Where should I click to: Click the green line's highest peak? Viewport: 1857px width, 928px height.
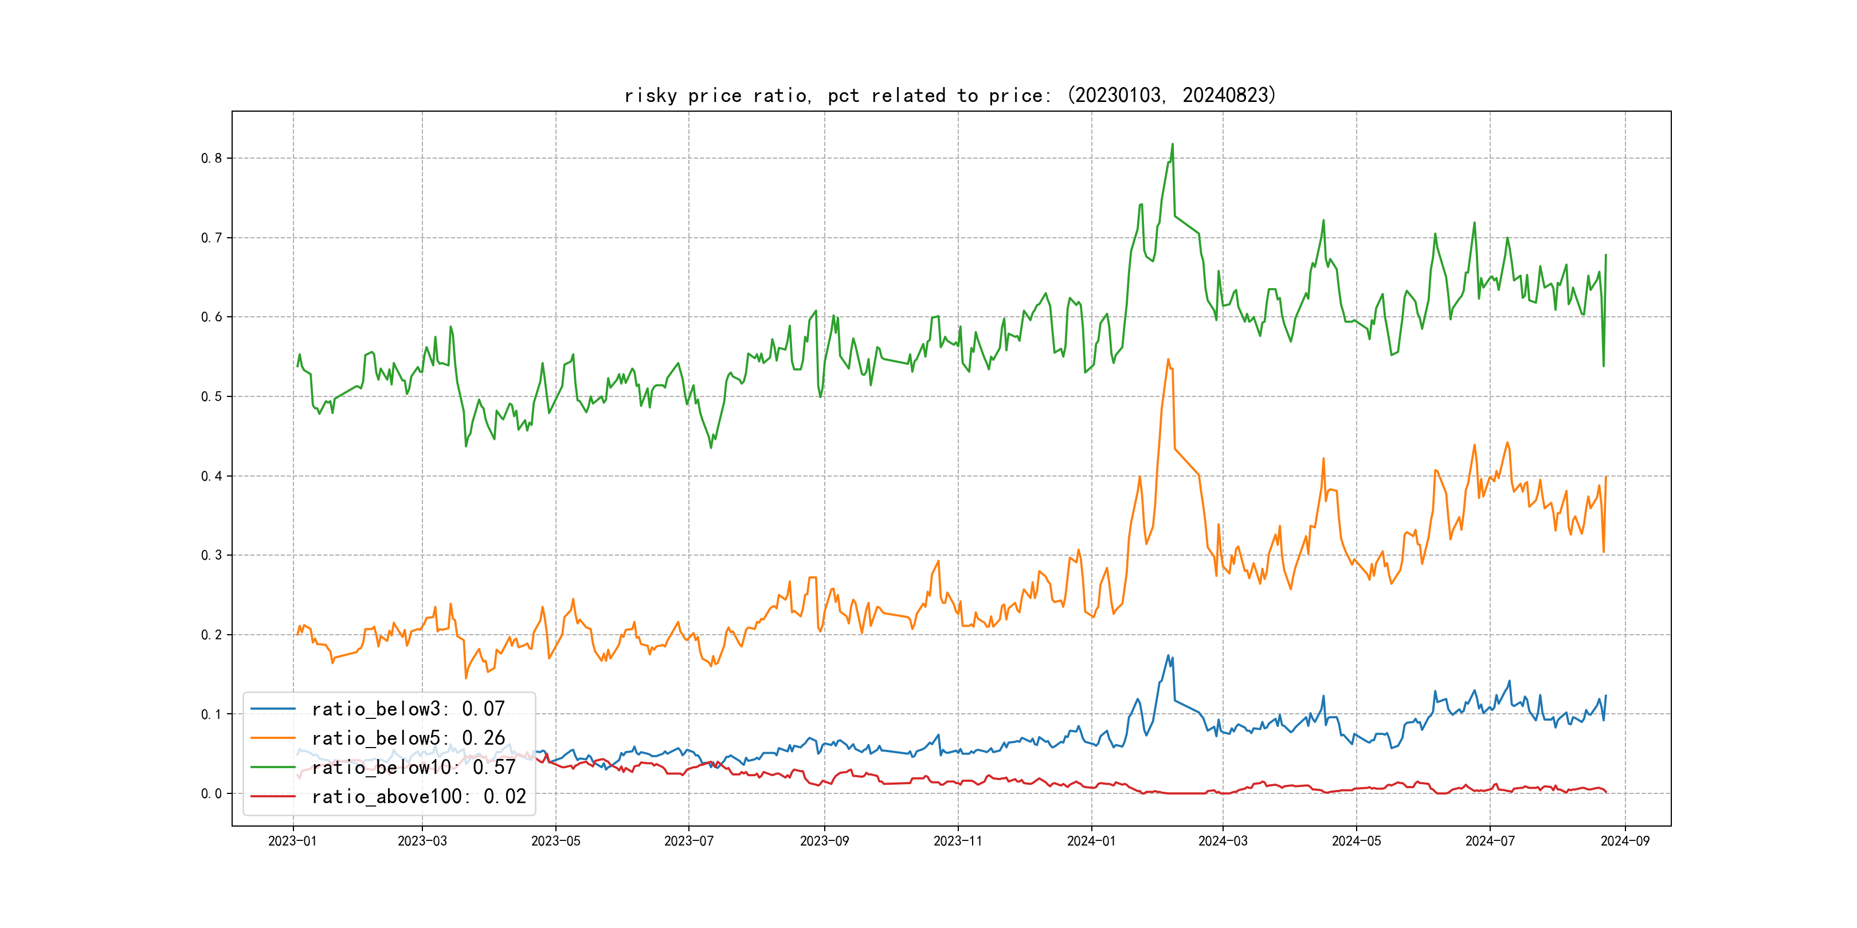1172,144
